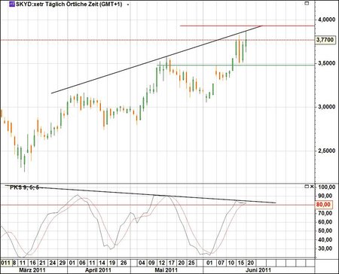Select the März 2011 month label
339x274 pixels.
click(32, 270)
